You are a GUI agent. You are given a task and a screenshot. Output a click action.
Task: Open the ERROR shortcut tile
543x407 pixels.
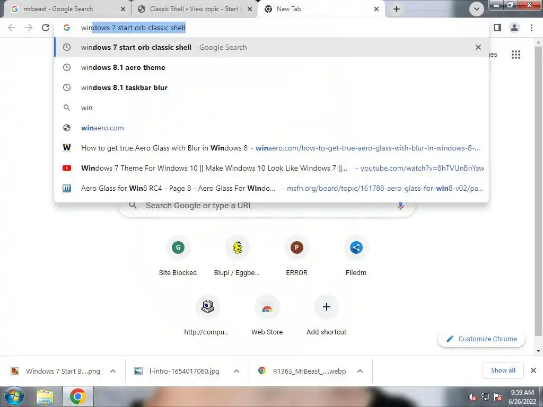click(x=297, y=256)
